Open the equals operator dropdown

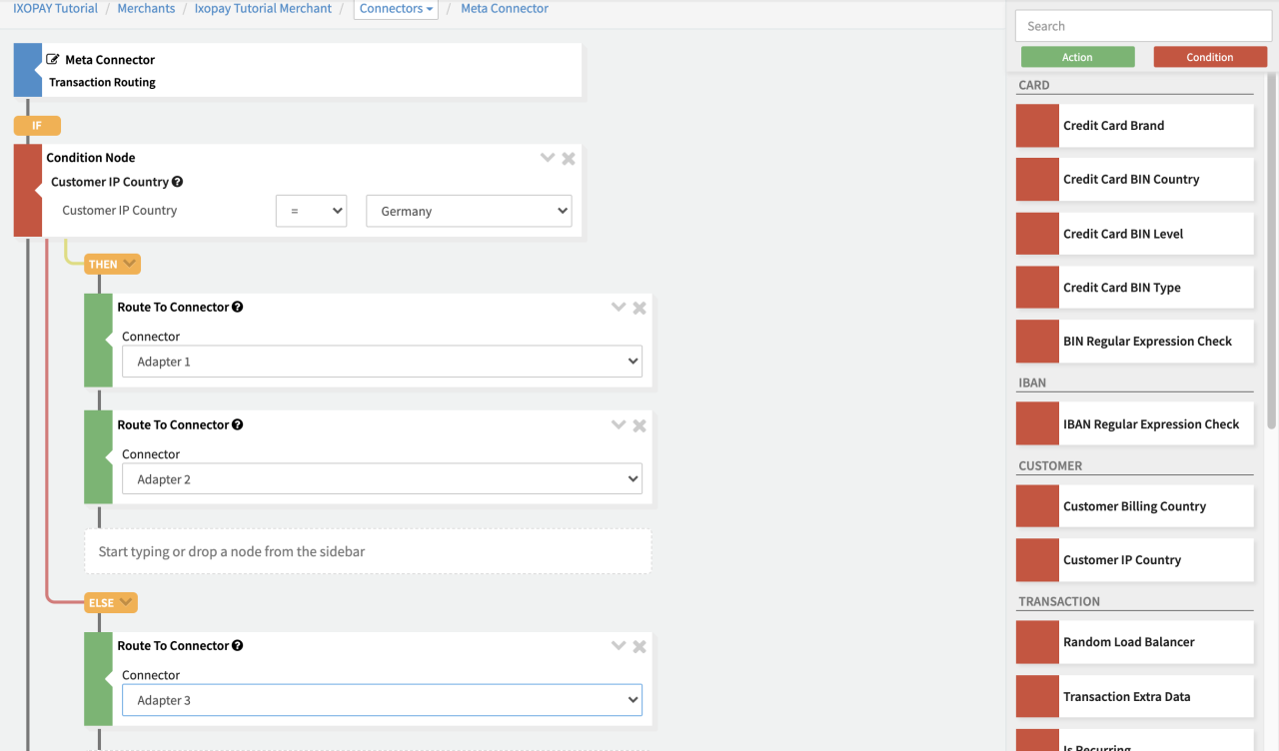pos(311,211)
